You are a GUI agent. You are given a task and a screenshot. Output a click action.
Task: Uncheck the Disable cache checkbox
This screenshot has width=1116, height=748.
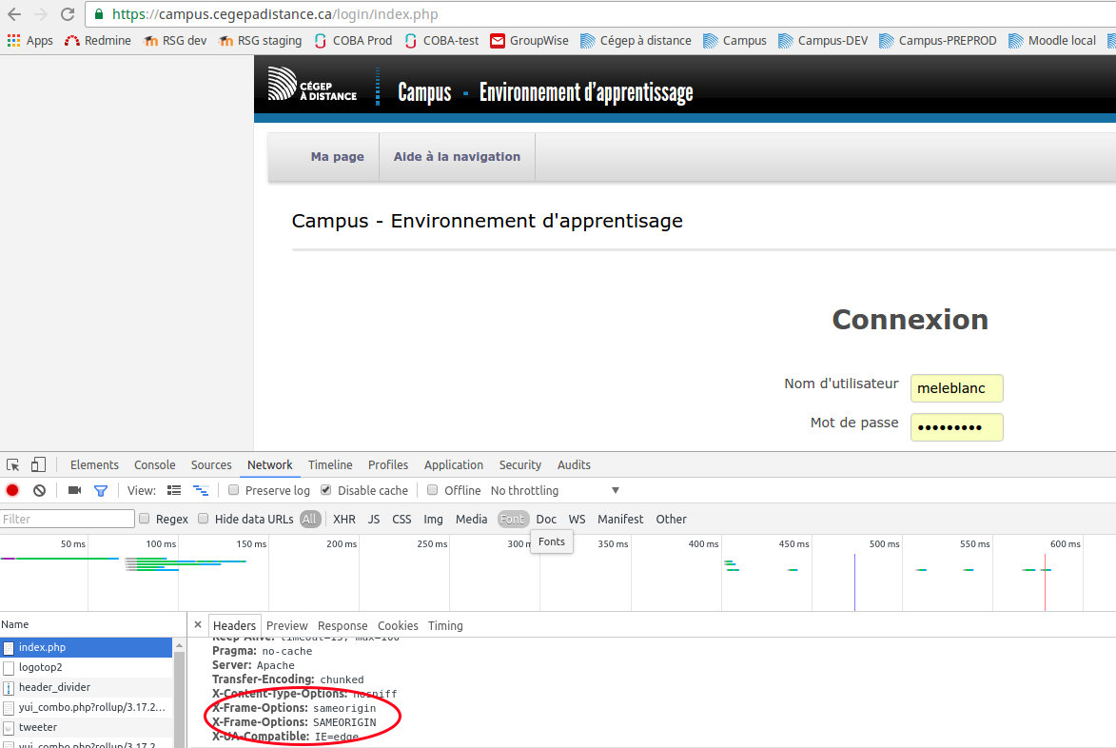pyautogui.click(x=326, y=490)
